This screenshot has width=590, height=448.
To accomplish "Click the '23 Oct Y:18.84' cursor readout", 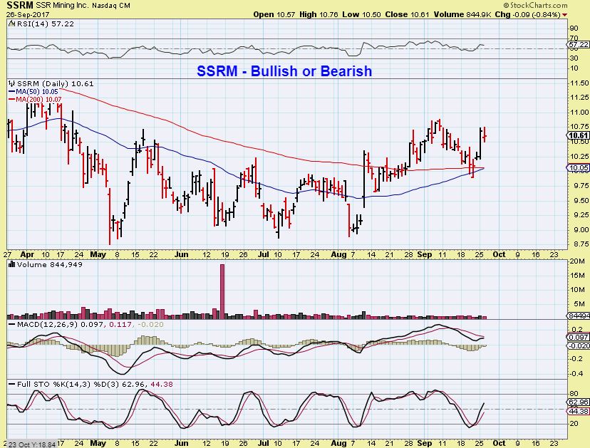I will pyautogui.click(x=32, y=444).
